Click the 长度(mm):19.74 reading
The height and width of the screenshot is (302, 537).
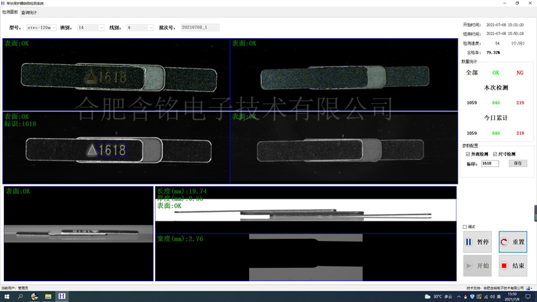click(182, 191)
